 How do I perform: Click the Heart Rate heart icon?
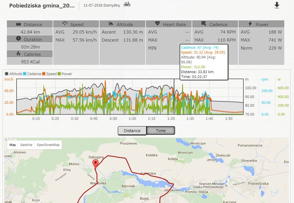157,24
